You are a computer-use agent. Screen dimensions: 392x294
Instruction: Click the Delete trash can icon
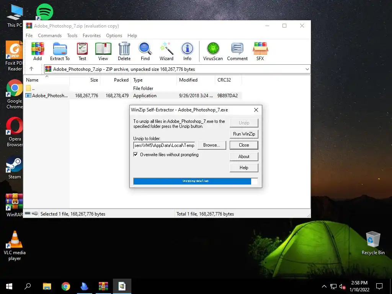(124, 51)
